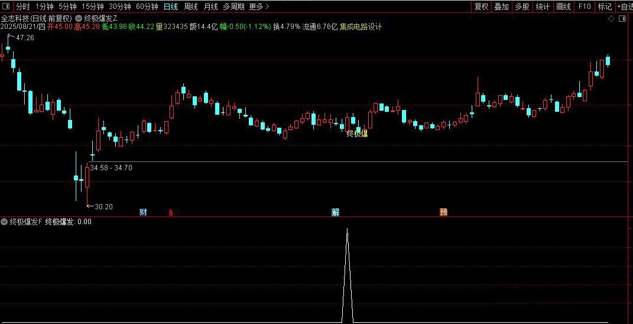Click the 终极爆发: 0.00 indicator value
Viewport: 633px width, 324px height.
[x=68, y=221]
